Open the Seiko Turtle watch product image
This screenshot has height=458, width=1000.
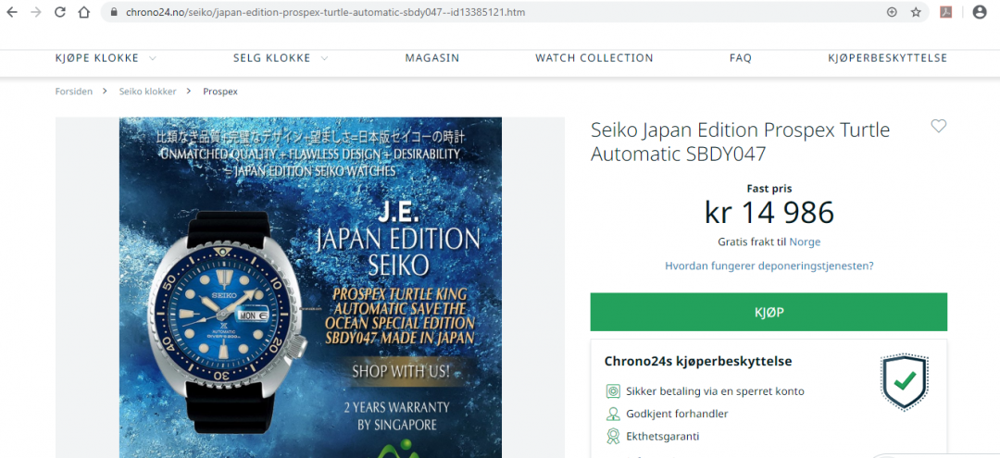click(x=310, y=287)
